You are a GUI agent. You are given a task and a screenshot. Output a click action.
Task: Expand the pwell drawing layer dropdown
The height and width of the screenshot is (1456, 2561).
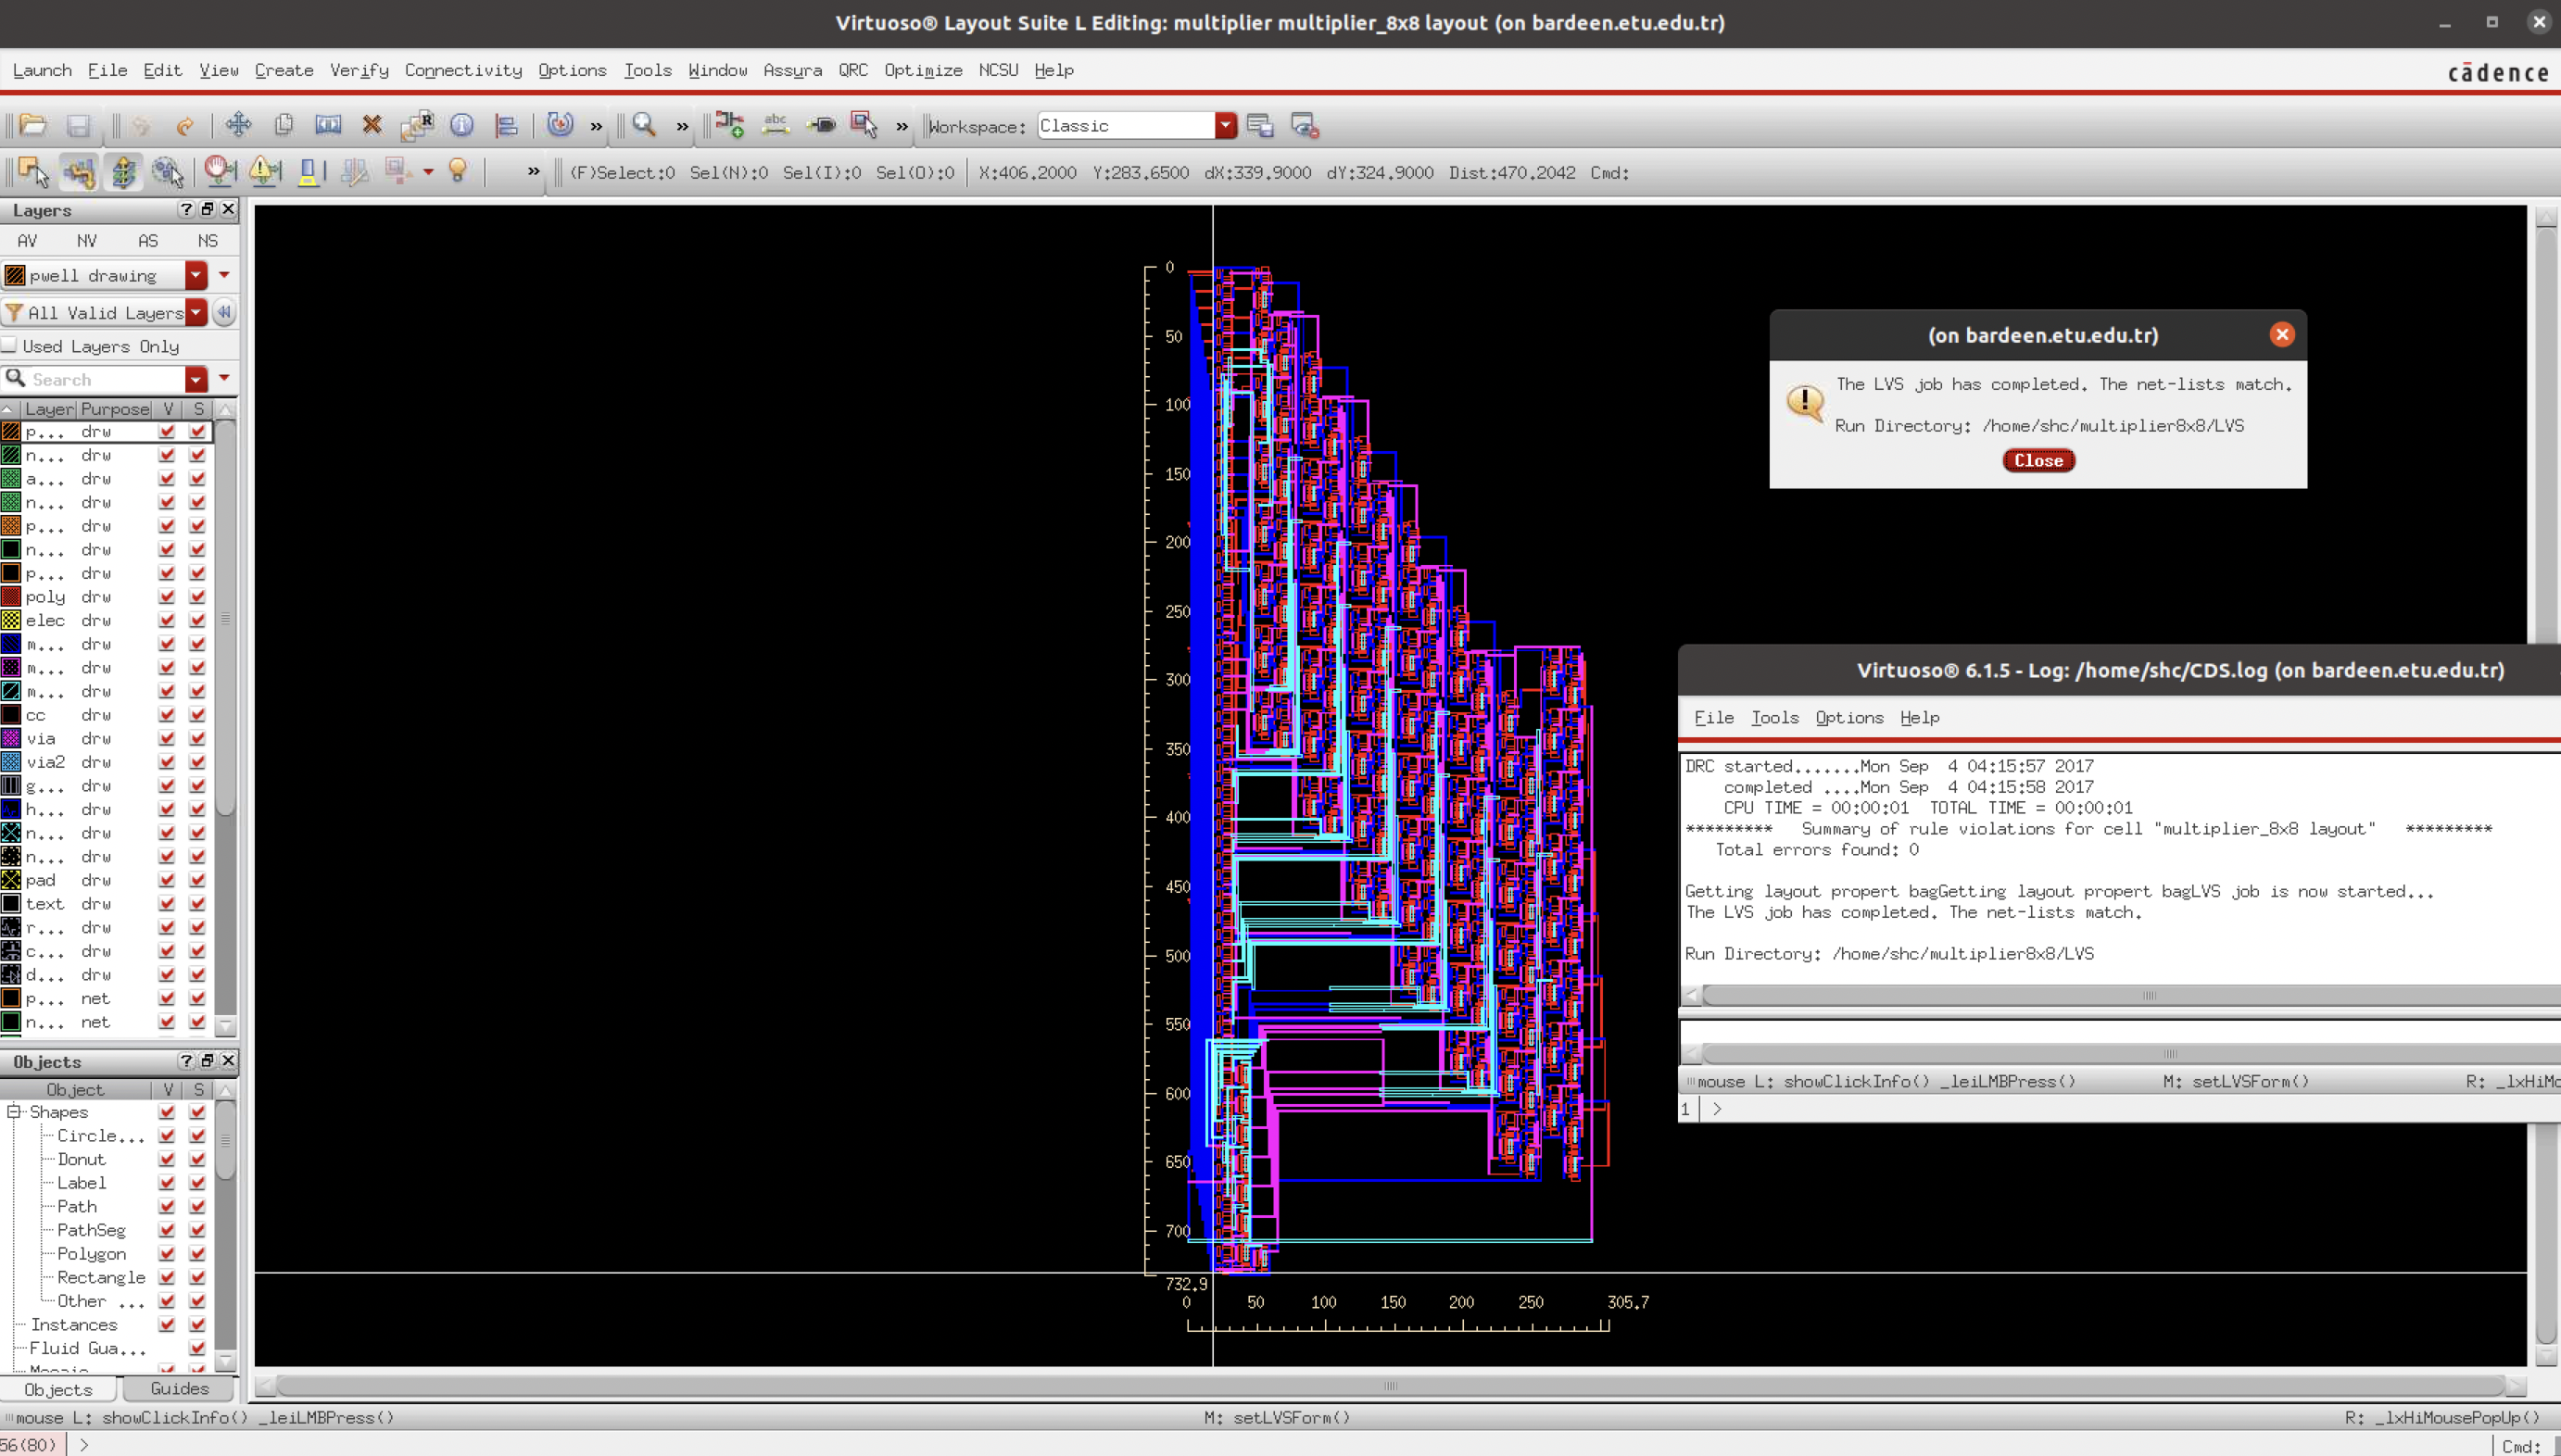[x=196, y=275]
